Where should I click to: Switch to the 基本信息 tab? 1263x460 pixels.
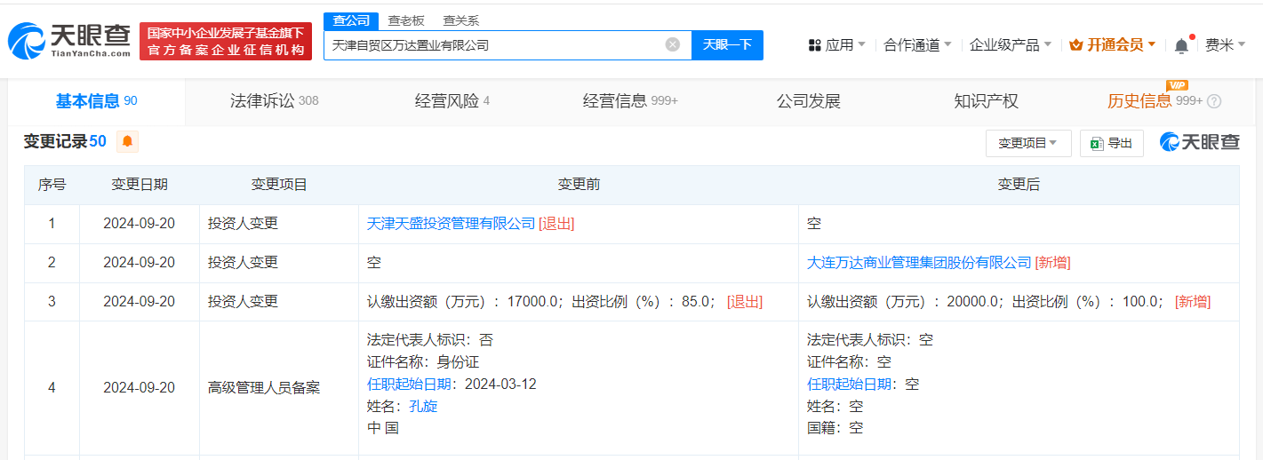tap(96, 101)
